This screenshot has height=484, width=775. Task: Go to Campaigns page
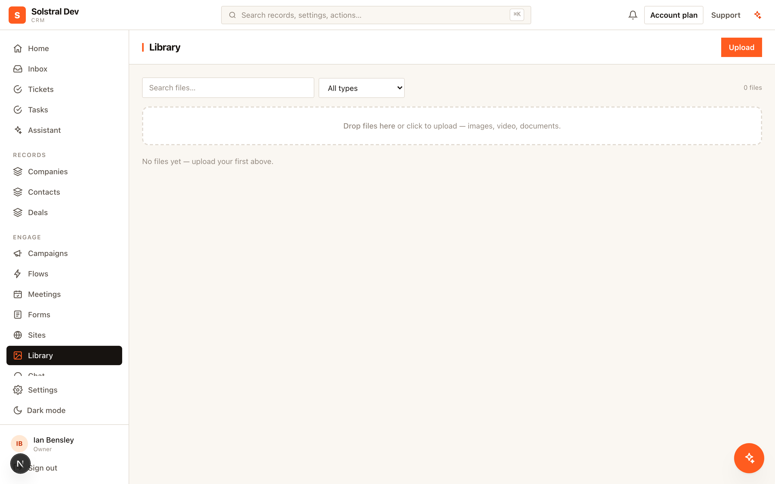point(64,254)
